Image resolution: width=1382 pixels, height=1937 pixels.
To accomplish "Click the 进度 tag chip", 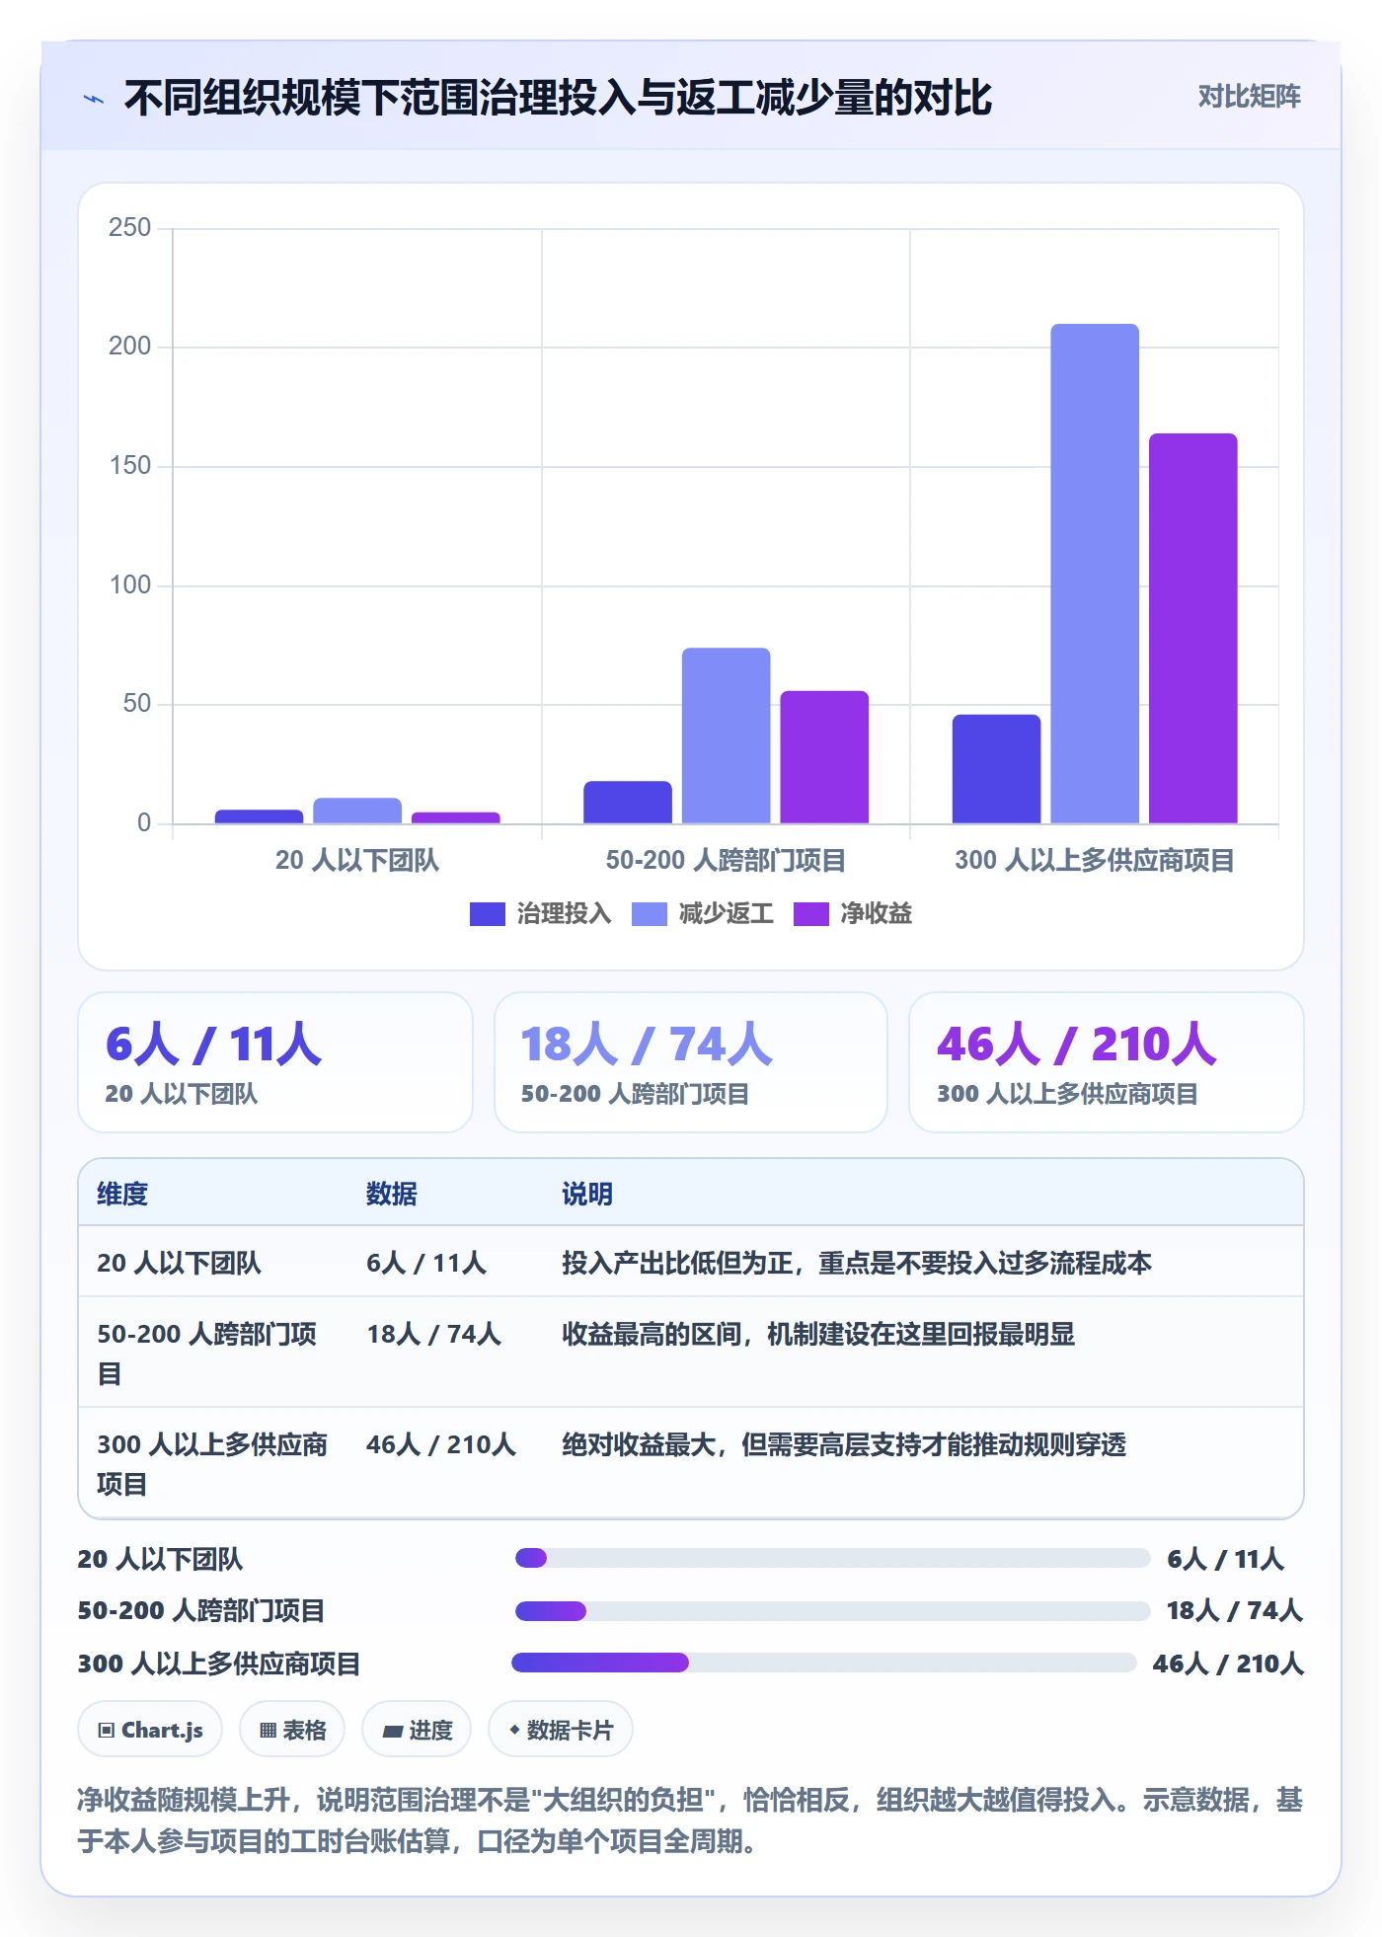I will [417, 1730].
